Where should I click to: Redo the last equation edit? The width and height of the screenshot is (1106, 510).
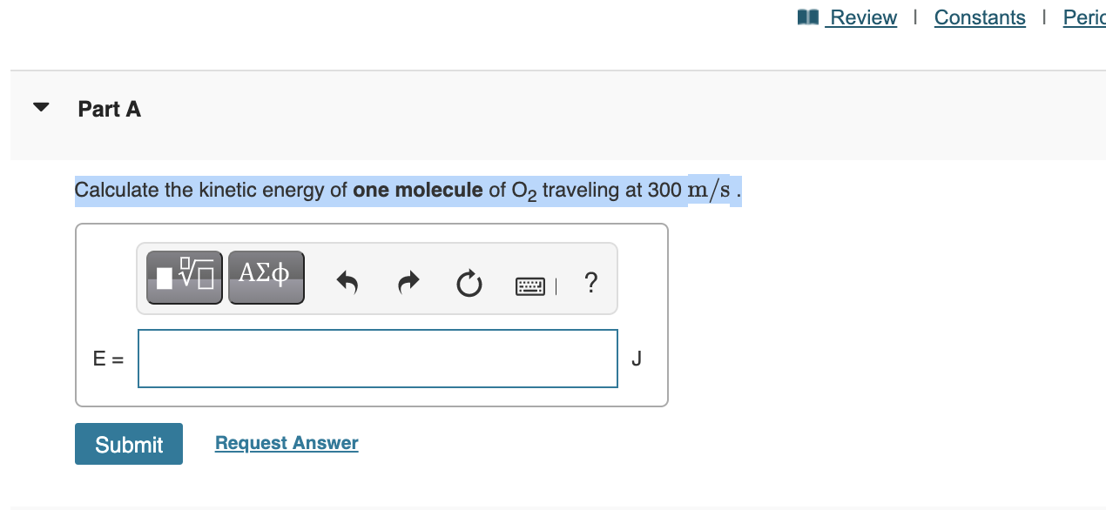pyautogui.click(x=408, y=282)
